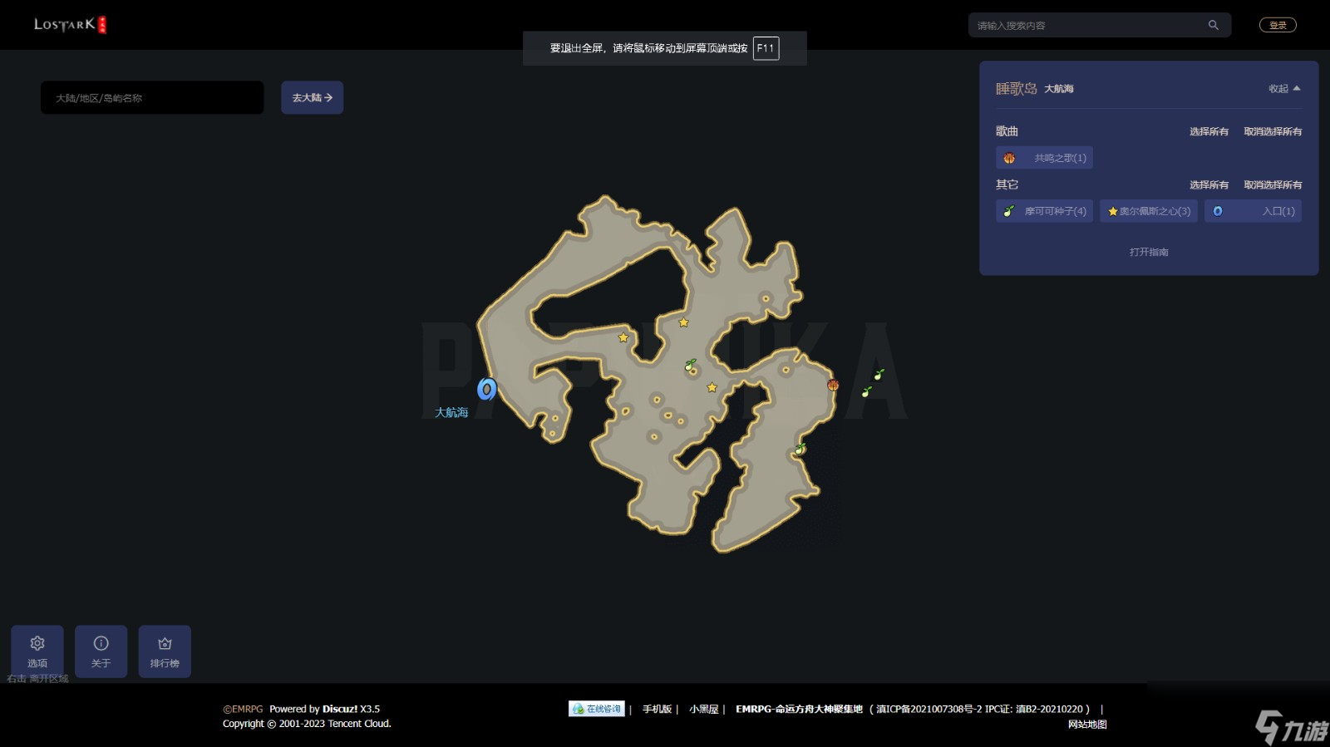Open the 手机版 footer link
The height and width of the screenshot is (747, 1330).
point(657,709)
